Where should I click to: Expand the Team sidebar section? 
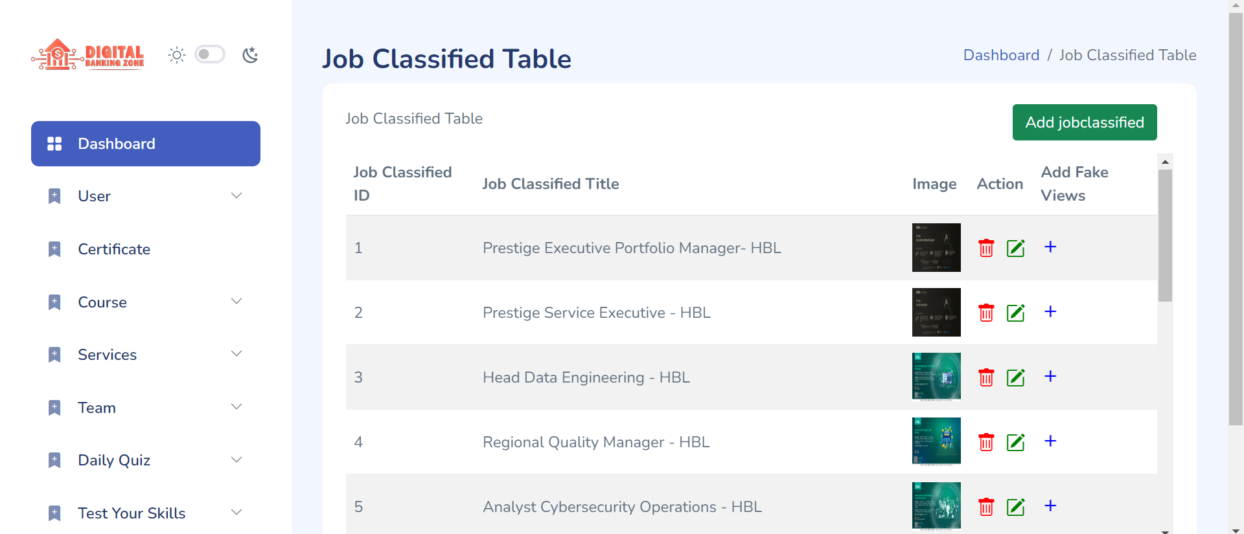click(x=145, y=408)
